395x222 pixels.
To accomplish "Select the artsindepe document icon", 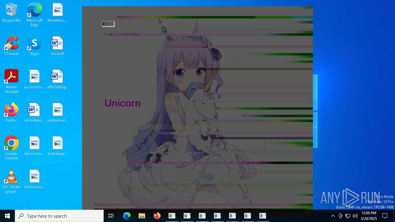I will [x=34, y=113].
